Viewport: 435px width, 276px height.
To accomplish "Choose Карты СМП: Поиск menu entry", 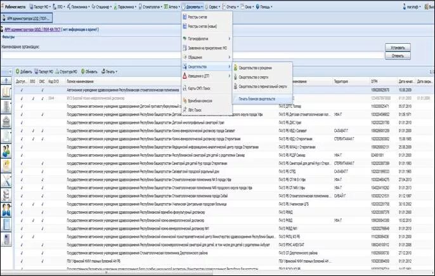I will pyautogui.click(x=199, y=88).
